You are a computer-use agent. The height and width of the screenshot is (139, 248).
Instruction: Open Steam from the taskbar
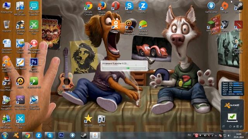(x=84, y=136)
